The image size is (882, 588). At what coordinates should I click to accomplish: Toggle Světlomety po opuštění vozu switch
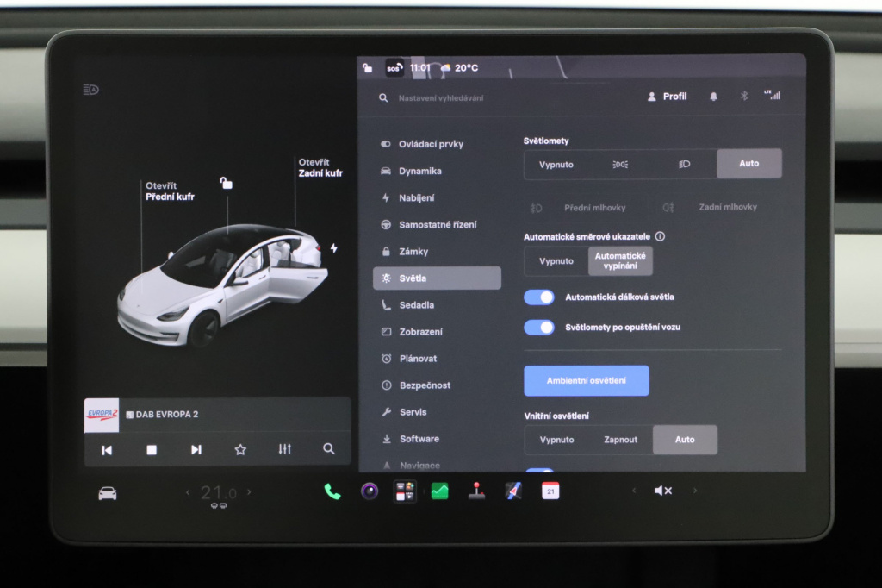click(539, 328)
